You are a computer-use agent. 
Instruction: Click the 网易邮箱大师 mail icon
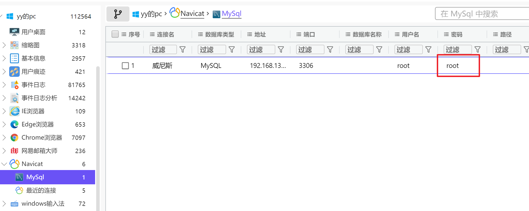click(14, 151)
